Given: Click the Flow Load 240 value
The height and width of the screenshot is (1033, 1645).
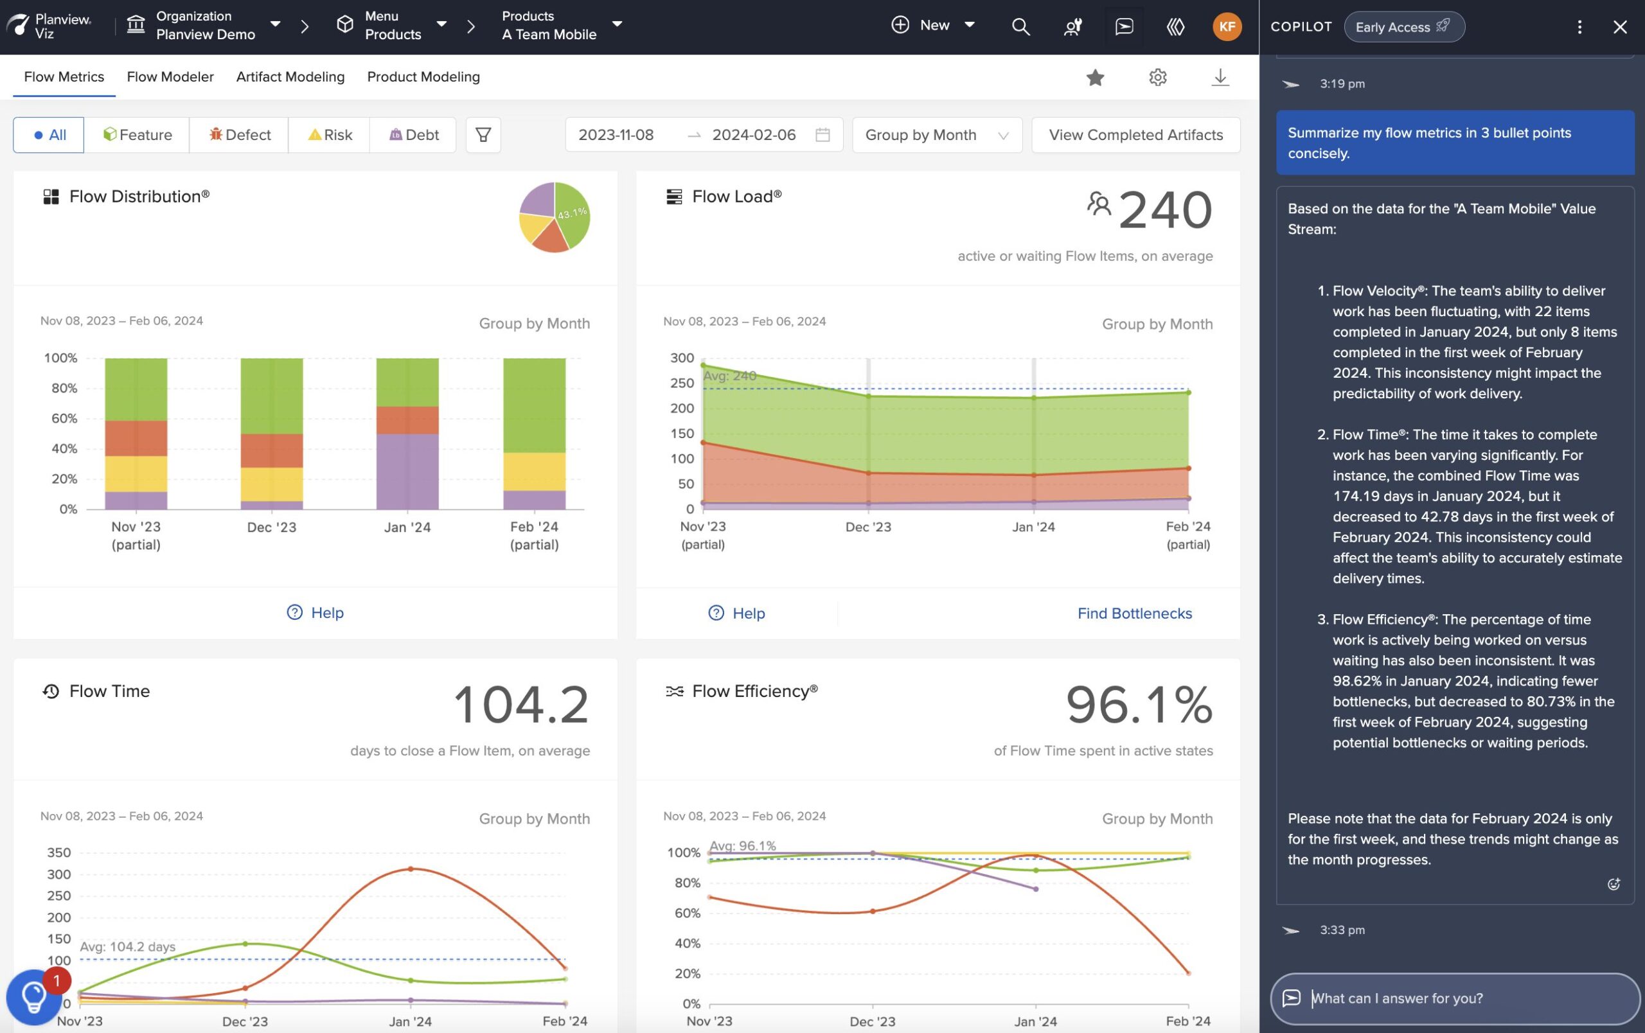Looking at the screenshot, I should pos(1166,209).
